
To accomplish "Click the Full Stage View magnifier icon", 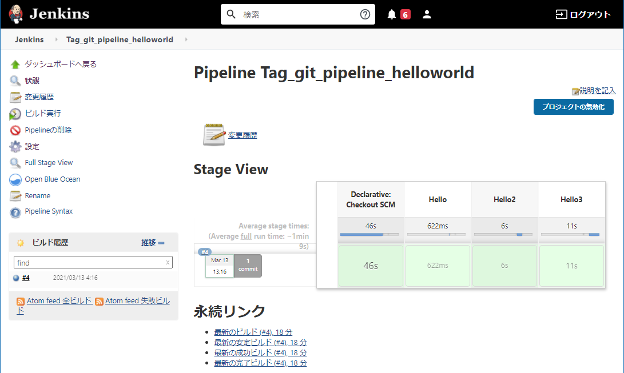I will pos(15,163).
